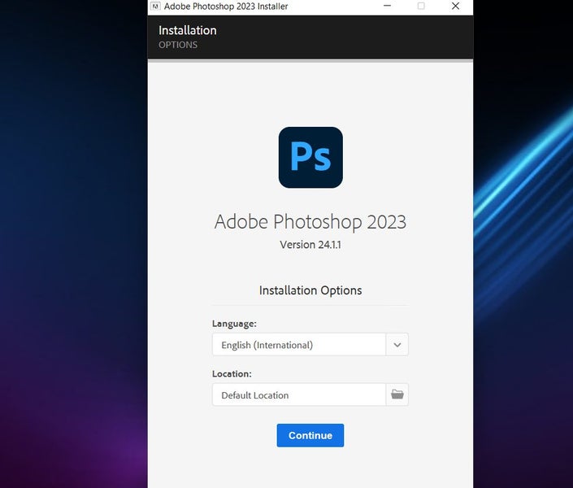Click the Photoshop Ps logo
The image size is (573, 488).
(x=310, y=157)
